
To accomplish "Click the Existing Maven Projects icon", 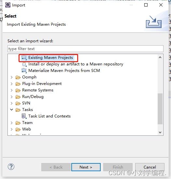I will 24,58.
